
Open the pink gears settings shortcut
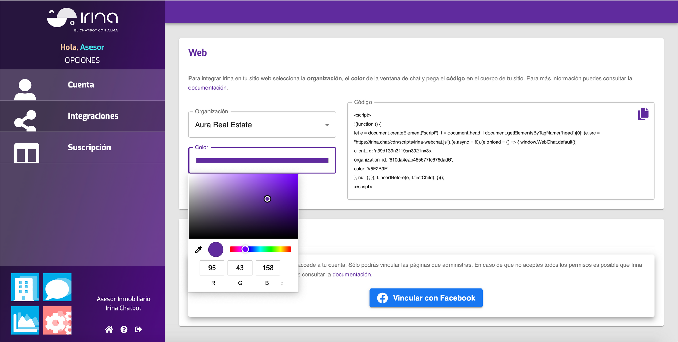(x=57, y=320)
